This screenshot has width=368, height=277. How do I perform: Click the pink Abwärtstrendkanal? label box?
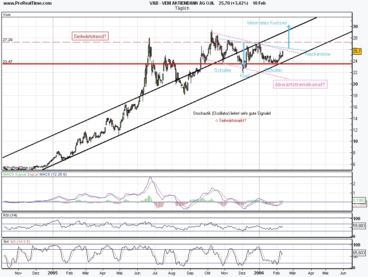300,85
